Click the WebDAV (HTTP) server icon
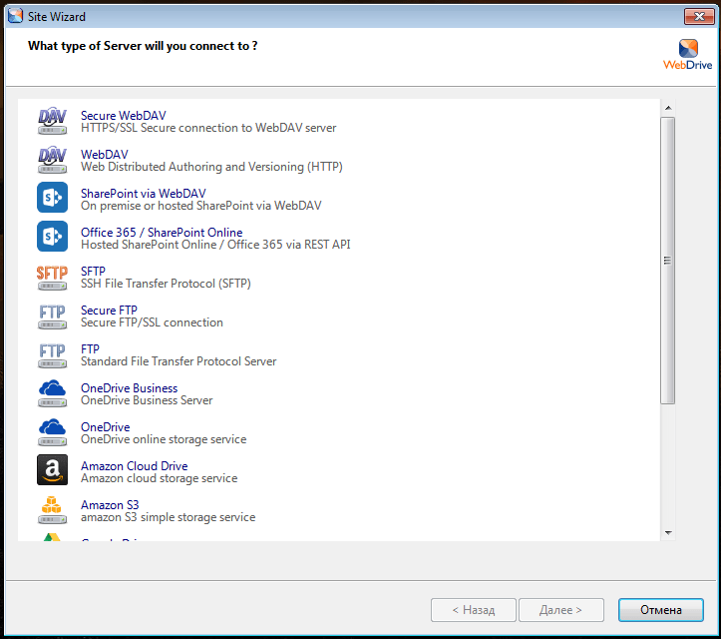The height and width of the screenshot is (639, 721). click(52, 160)
